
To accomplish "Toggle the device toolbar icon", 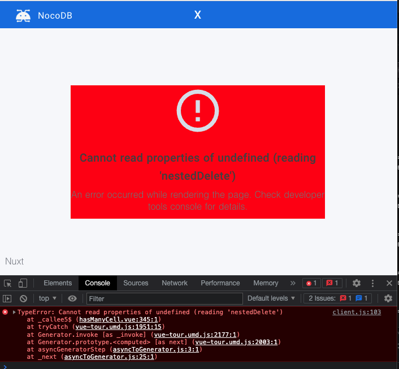I will click(x=23, y=283).
